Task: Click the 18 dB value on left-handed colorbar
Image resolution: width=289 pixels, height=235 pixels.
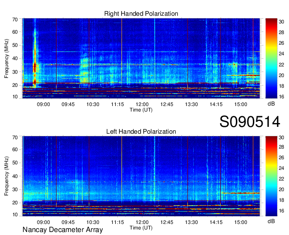Action: pyautogui.click(x=281, y=200)
